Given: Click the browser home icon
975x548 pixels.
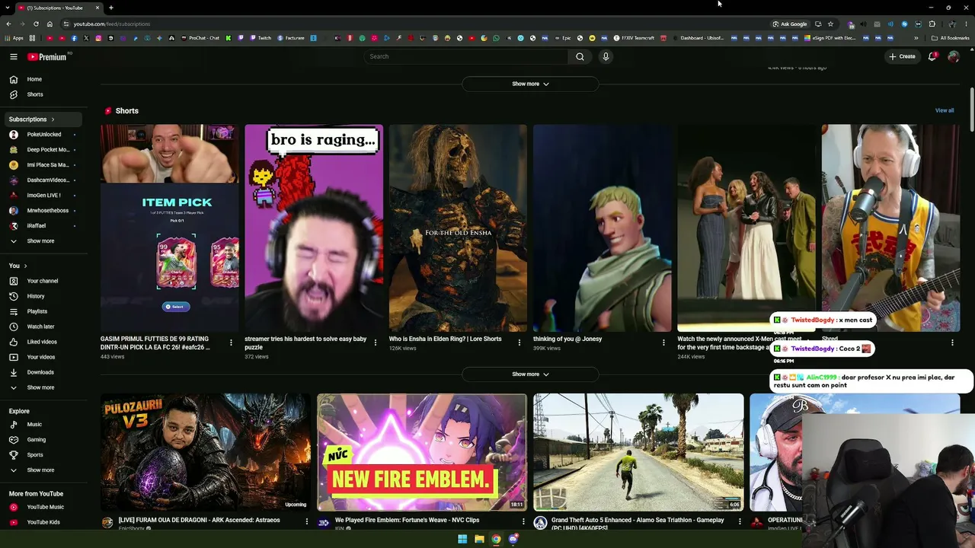Looking at the screenshot, I should point(50,24).
